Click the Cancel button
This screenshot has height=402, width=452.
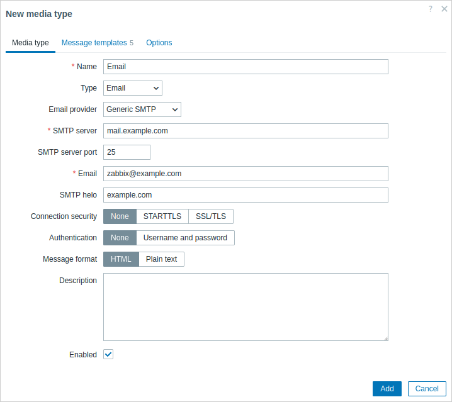427,389
